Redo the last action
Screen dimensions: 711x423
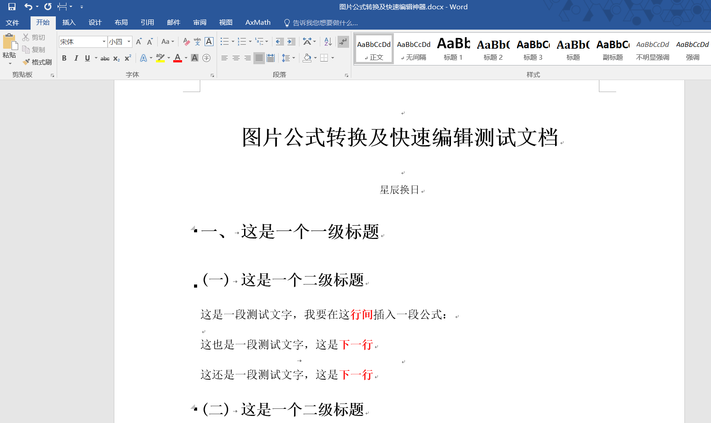48,7
